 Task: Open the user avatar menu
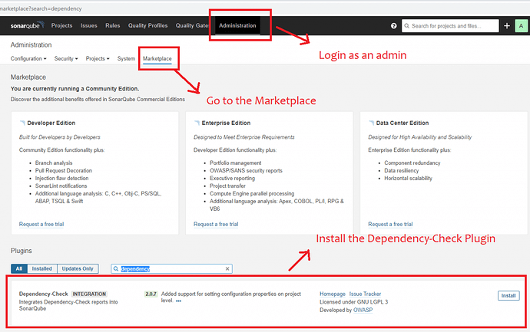click(x=522, y=26)
